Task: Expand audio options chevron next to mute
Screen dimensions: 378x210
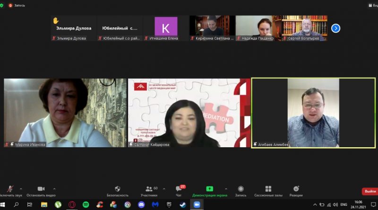Action: coord(21,189)
